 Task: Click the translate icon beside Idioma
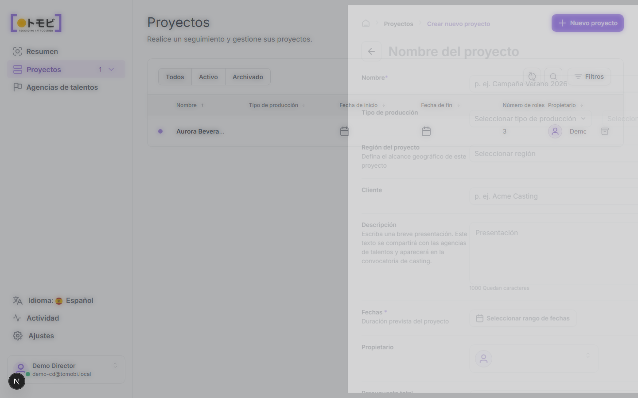[x=17, y=300]
